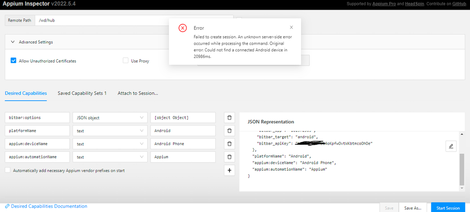This screenshot has width=470, height=212.
Task: Collapse the Advanced Settings section
Action: tap(13, 42)
